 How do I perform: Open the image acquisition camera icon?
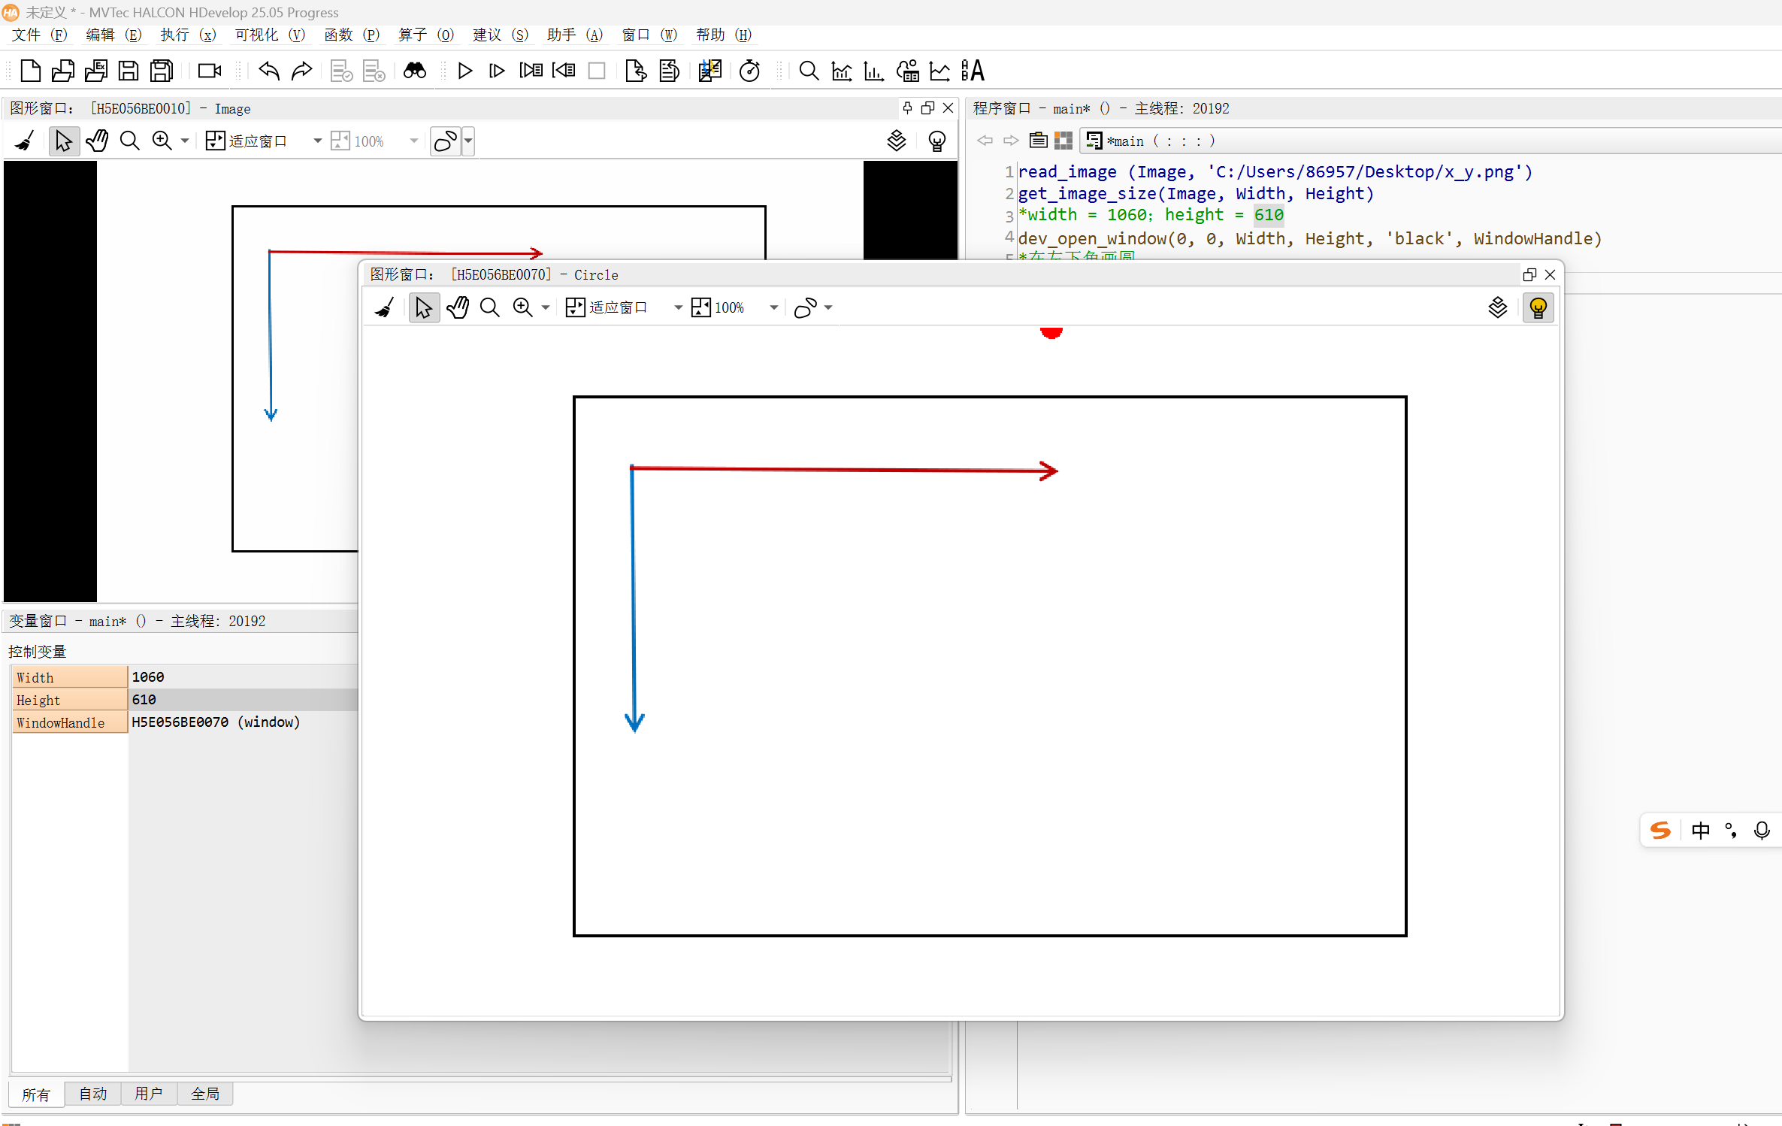pos(210,71)
